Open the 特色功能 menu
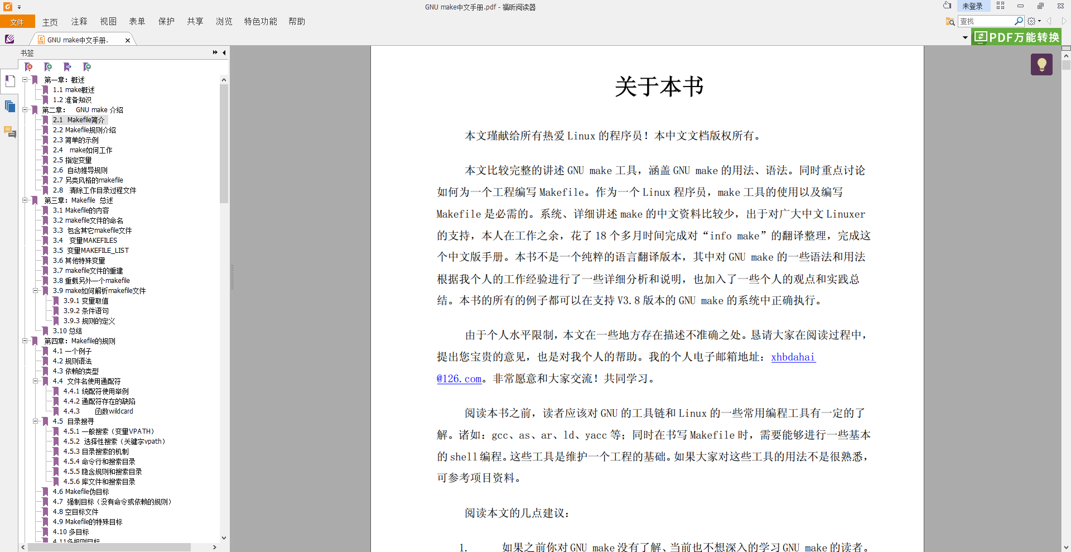This screenshot has width=1071, height=552. [260, 22]
